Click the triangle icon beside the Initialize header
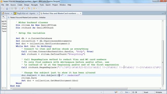Screen dimensions: 167x94 [x=9, y=17]
